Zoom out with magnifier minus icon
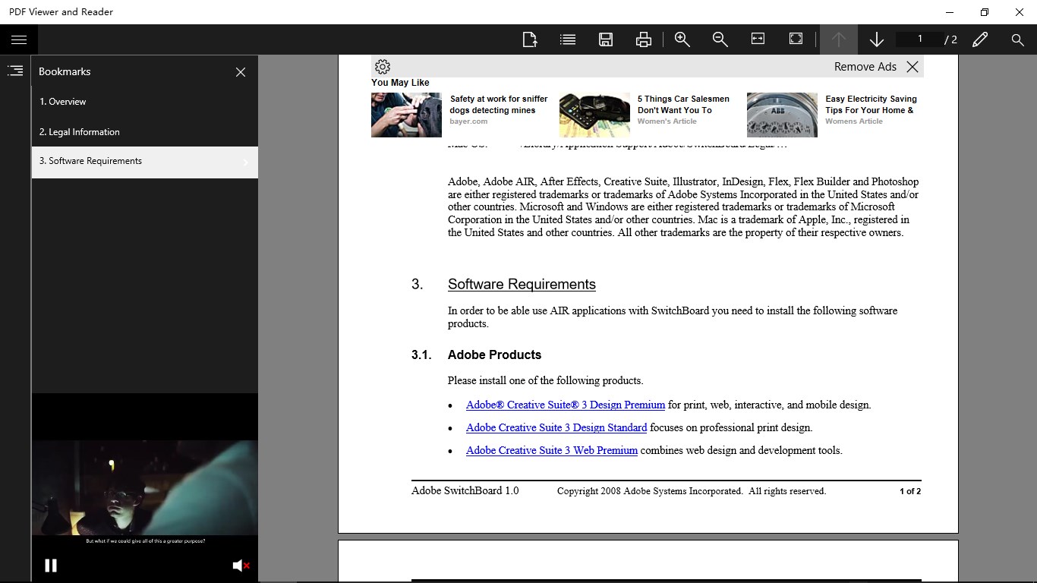This screenshot has height=583, width=1037. coord(720,39)
